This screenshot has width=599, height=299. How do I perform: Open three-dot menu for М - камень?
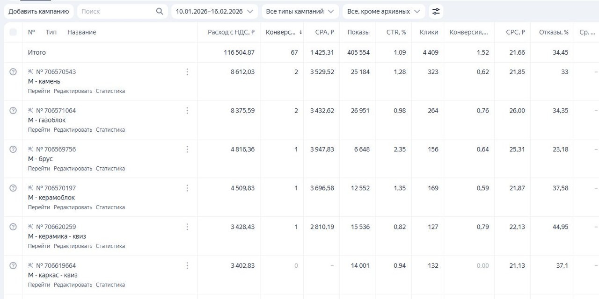tap(187, 72)
